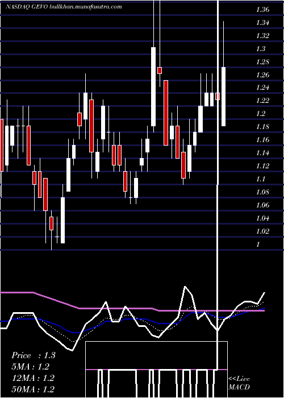The width and height of the screenshot is (284, 398).
Task: Click the 1.34 price axis label
Action: tap(262, 23)
